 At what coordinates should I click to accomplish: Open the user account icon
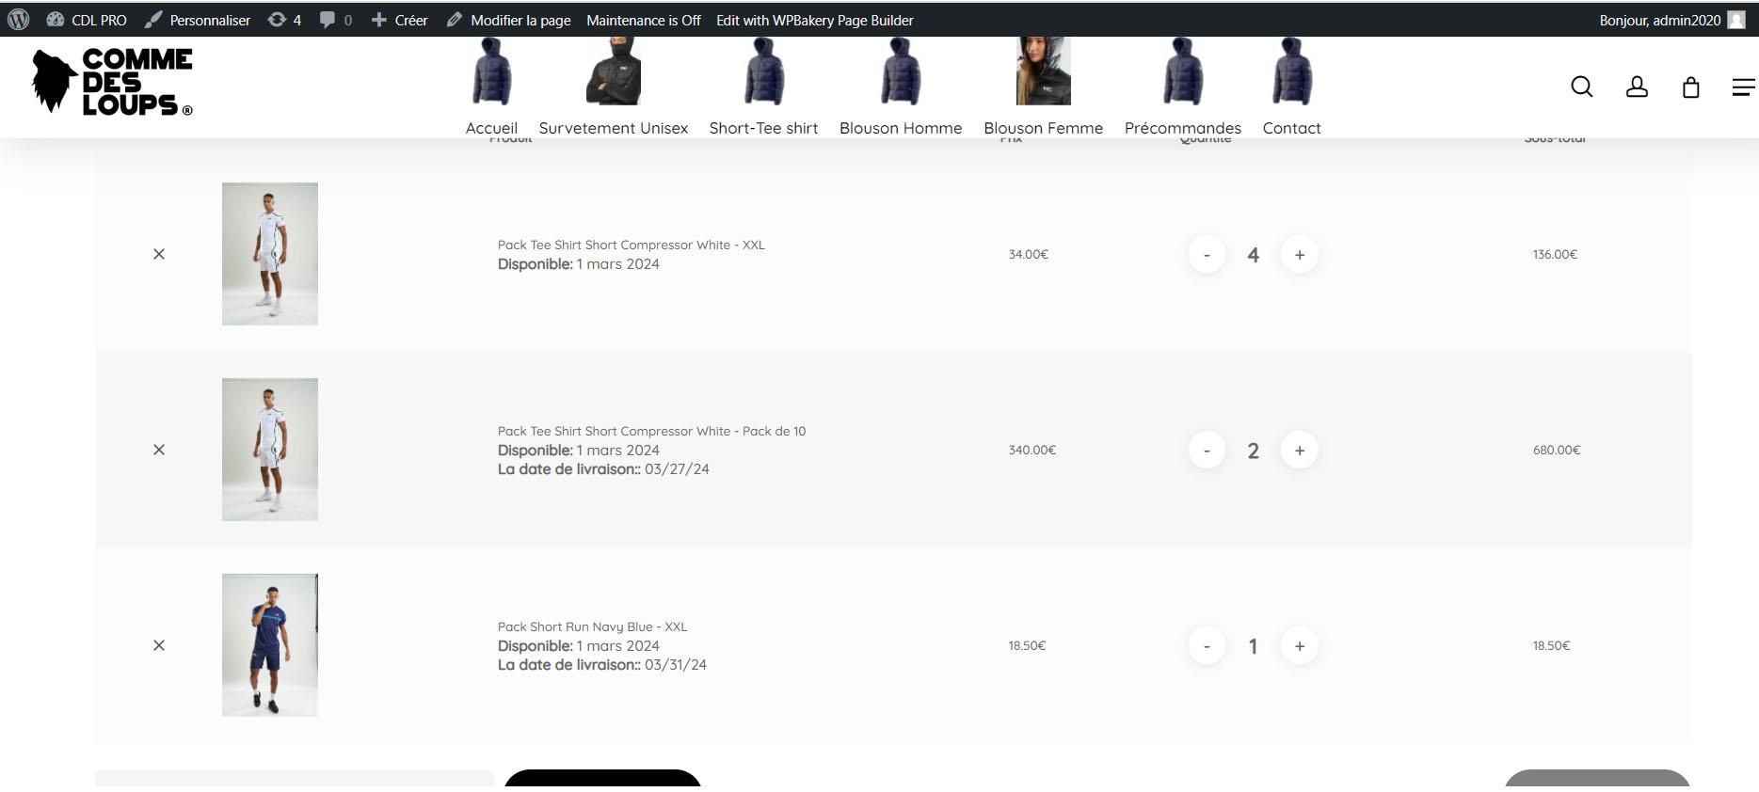[x=1637, y=87]
